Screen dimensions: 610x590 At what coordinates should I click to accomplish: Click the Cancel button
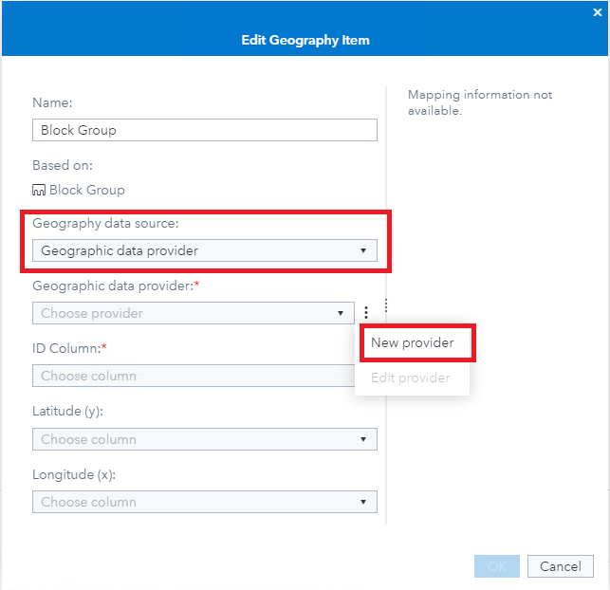[560, 566]
